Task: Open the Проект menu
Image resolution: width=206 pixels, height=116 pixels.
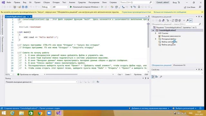Action: click(x=37, y=2)
